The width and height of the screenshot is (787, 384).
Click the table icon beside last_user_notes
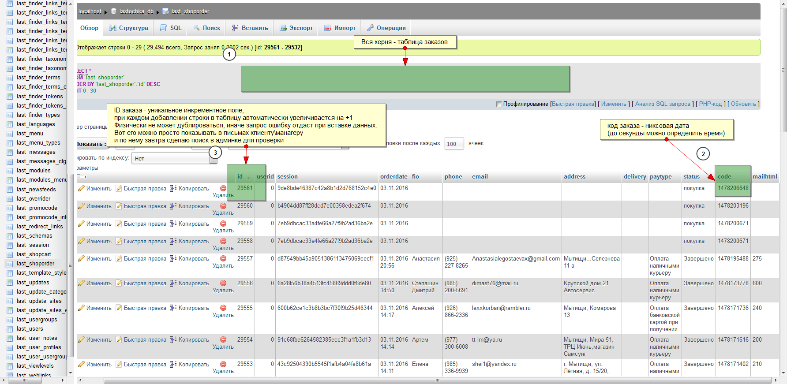[x=10, y=338]
